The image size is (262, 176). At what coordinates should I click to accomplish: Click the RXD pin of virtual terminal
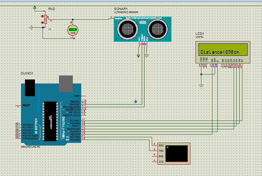(x=161, y=145)
